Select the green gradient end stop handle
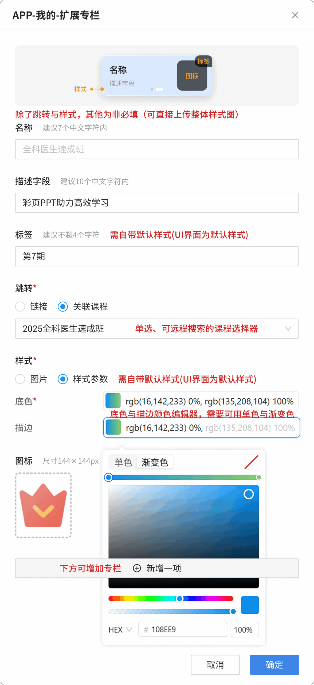The width and height of the screenshot is (314, 685). pos(258,477)
